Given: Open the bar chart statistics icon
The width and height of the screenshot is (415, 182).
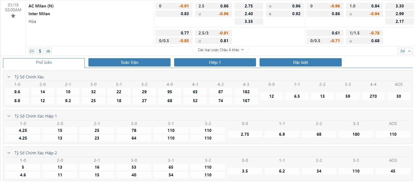Looking at the screenshot, I should [48, 51].
